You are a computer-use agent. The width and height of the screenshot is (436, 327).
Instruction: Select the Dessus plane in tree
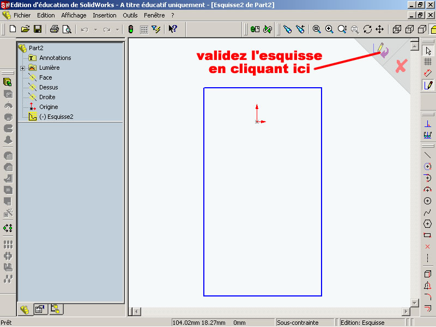(49, 87)
